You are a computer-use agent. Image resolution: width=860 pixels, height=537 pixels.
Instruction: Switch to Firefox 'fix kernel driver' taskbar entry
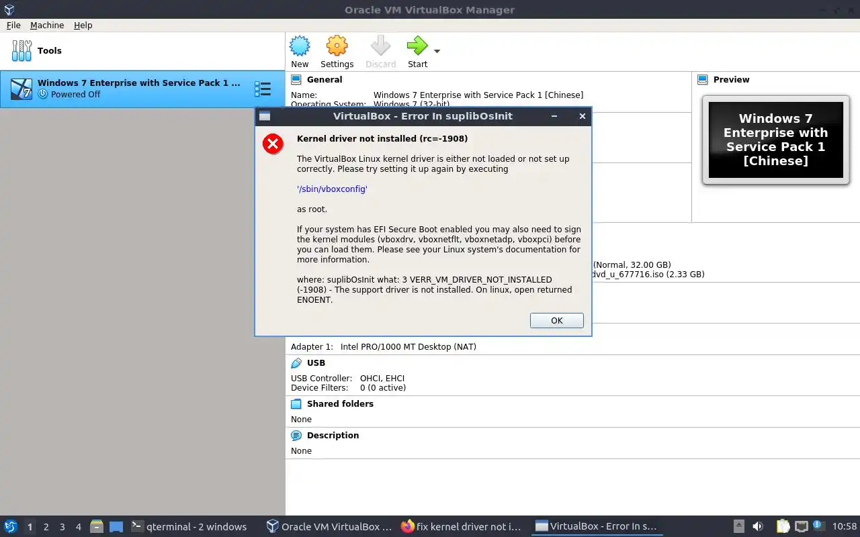[462, 527]
